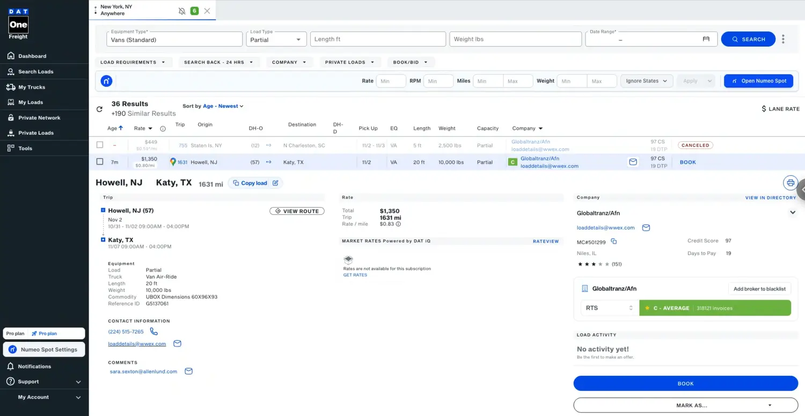The width and height of the screenshot is (805, 416).
Task: Copy the MC#501299 number icon
Action: (x=614, y=242)
